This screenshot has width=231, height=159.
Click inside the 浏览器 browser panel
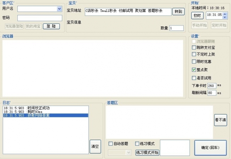[x=93, y=68]
